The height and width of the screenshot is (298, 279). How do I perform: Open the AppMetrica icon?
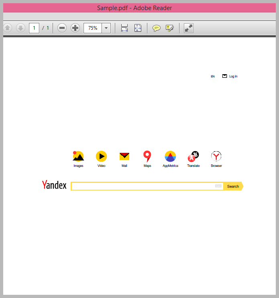pos(170,156)
